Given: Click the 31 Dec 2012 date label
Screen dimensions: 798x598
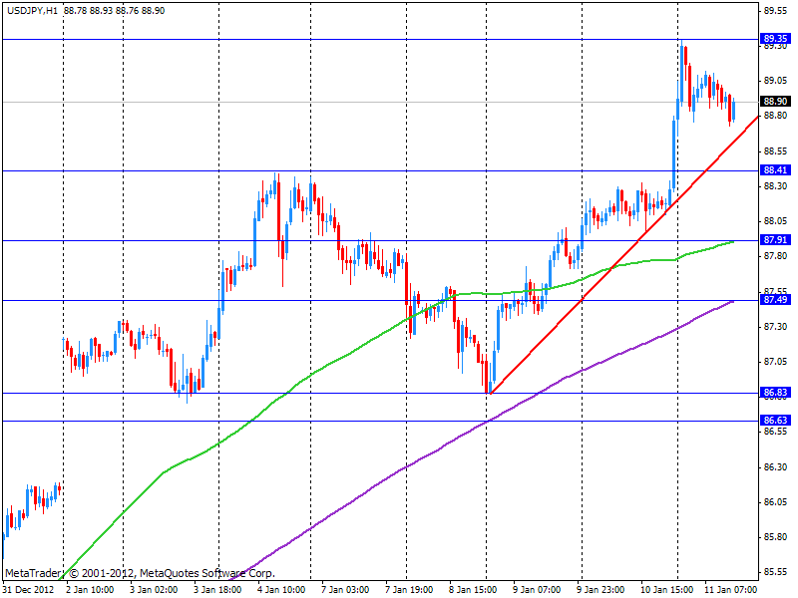Looking at the screenshot, I should pyautogui.click(x=29, y=590).
